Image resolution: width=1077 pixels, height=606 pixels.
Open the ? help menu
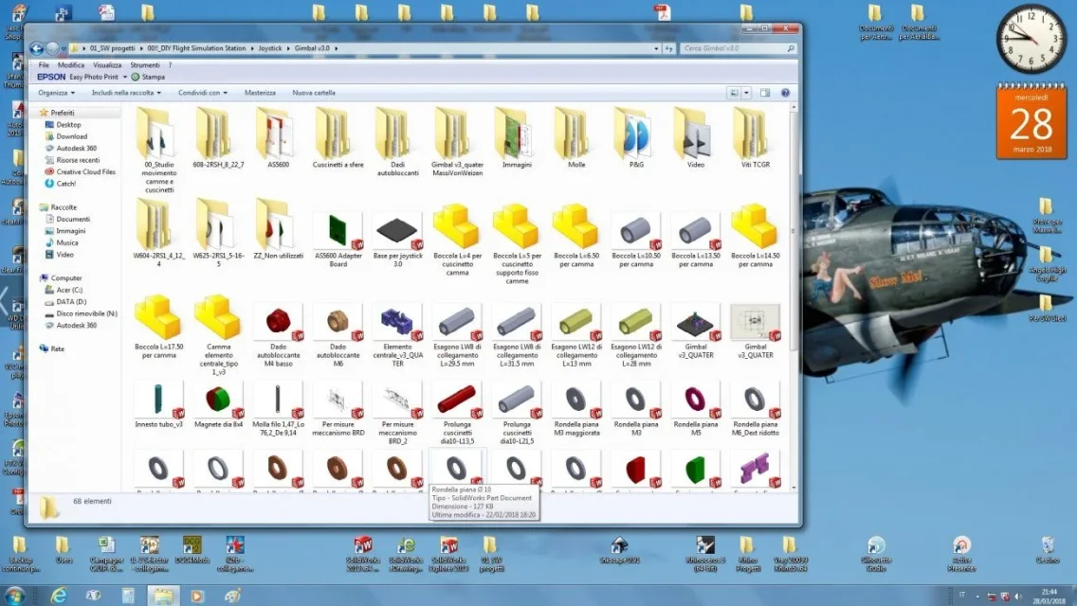pyautogui.click(x=171, y=64)
